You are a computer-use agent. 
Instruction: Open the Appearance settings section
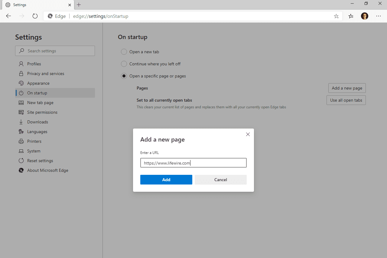point(38,83)
